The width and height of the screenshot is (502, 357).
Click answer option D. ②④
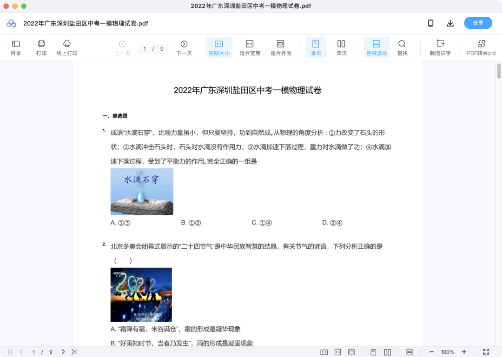click(332, 223)
